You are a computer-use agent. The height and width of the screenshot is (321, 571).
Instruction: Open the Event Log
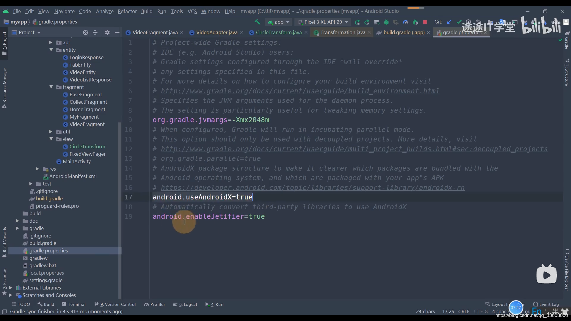(546, 304)
